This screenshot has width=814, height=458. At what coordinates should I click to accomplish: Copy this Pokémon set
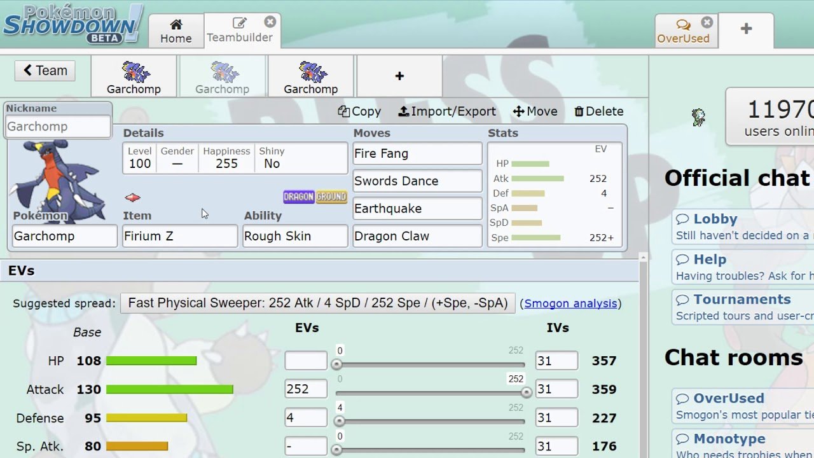pyautogui.click(x=359, y=111)
